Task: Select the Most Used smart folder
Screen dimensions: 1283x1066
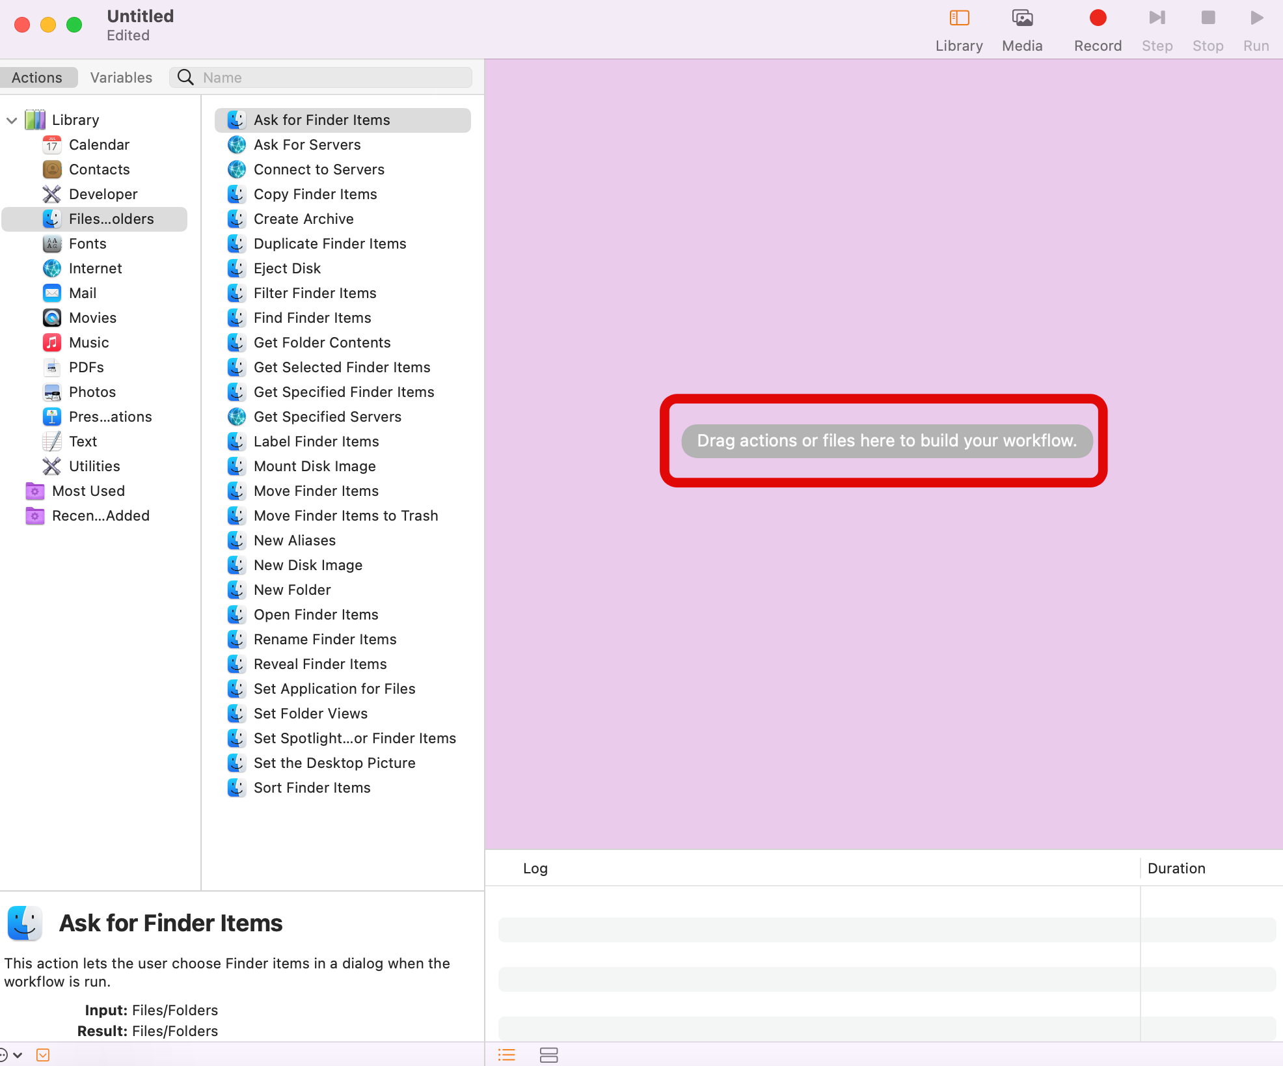Action: click(x=88, y=491)
